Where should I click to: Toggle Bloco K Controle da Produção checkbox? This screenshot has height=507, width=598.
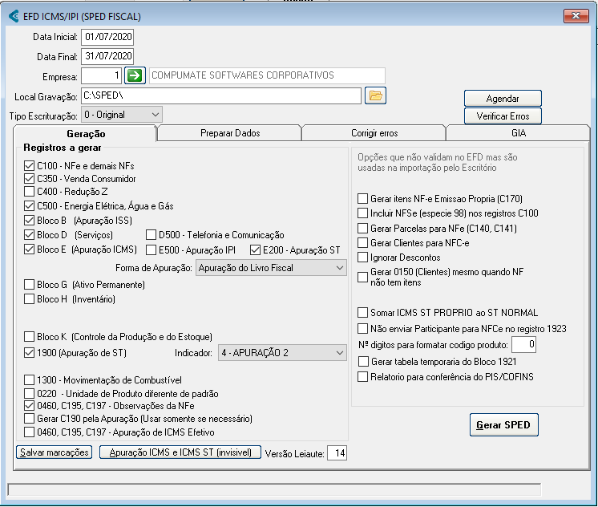pos(30,337)
